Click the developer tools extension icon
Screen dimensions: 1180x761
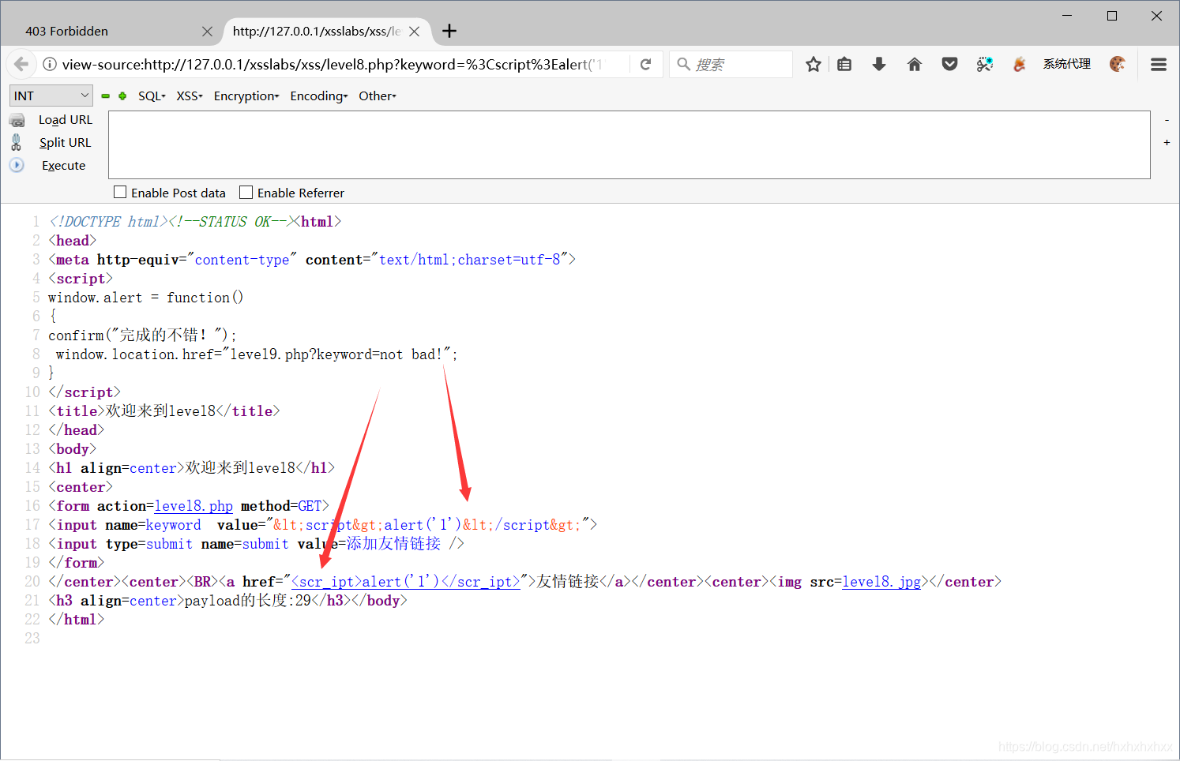click(x=985, y=65)
